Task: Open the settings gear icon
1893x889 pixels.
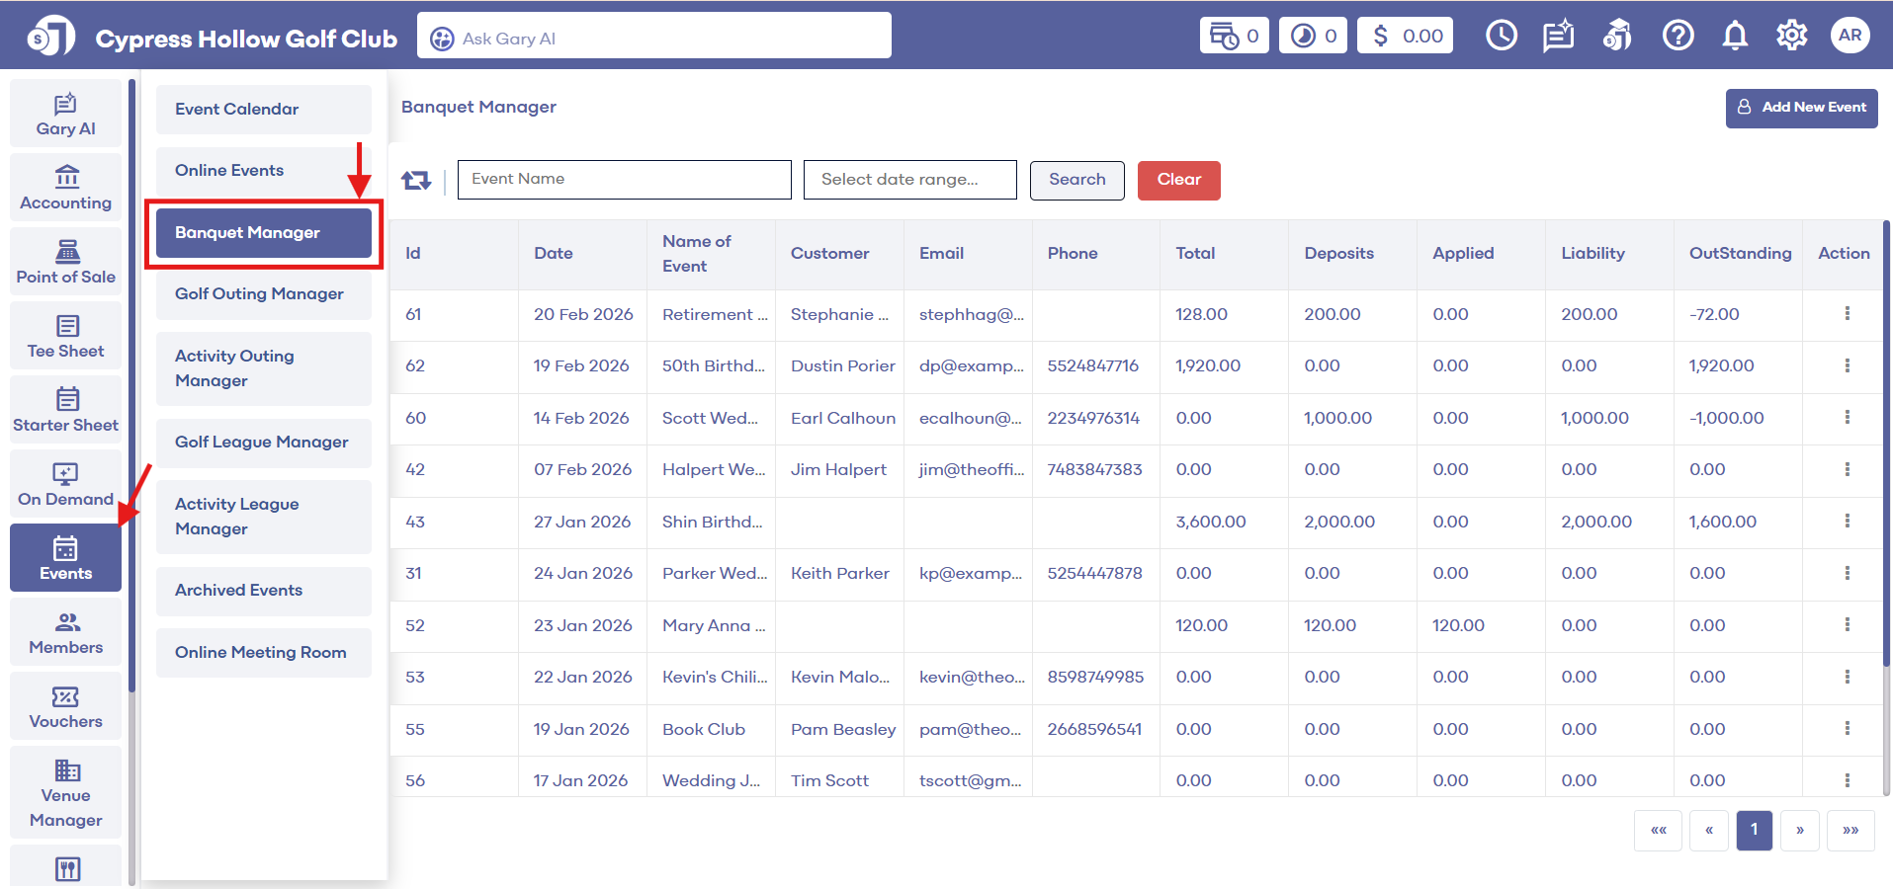Action: click(x=1791, y=37)
